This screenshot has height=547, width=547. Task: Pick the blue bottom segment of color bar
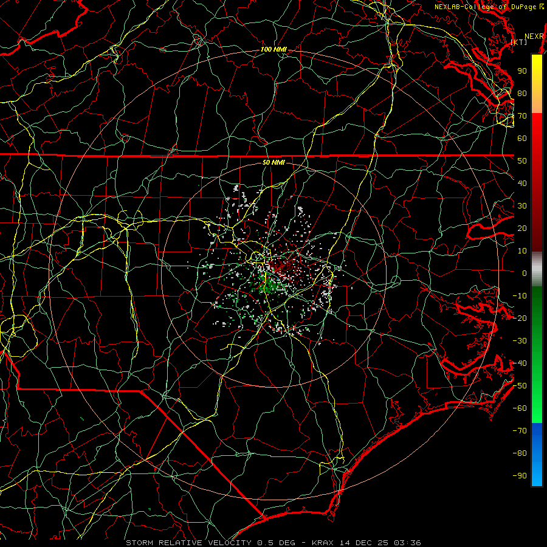click(x=537, y=455)
